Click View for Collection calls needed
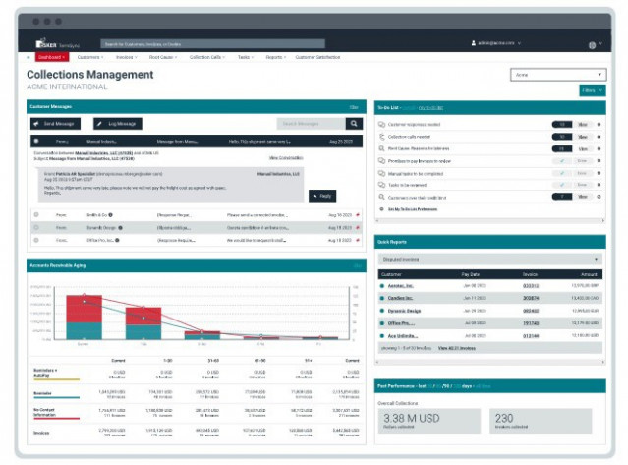The image size is (628, 465). pos(583,137)
